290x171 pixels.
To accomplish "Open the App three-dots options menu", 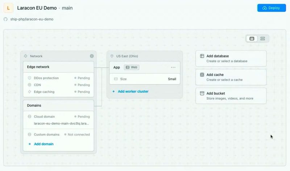I will pos(173,67).
